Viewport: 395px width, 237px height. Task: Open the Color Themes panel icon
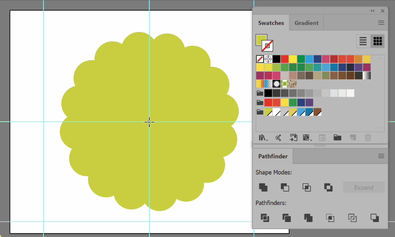pyautogui.click(x=278, y=138)
